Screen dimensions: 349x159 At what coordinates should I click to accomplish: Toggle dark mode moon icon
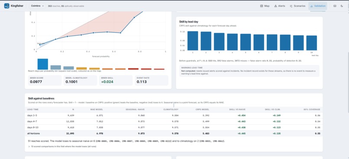pos(342,6)
